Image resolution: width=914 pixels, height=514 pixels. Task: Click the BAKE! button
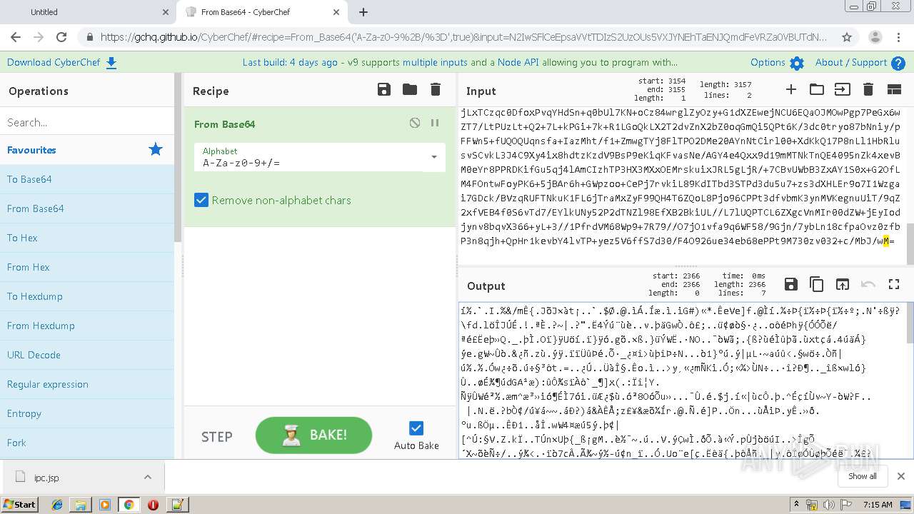click(313, 435)
